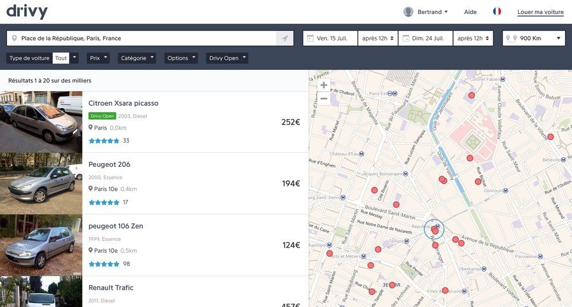Open the peugeot 106 Zen photo
The width and height of the screenshot is (572, 307).
pyautogui.click(x=41, y=245)
